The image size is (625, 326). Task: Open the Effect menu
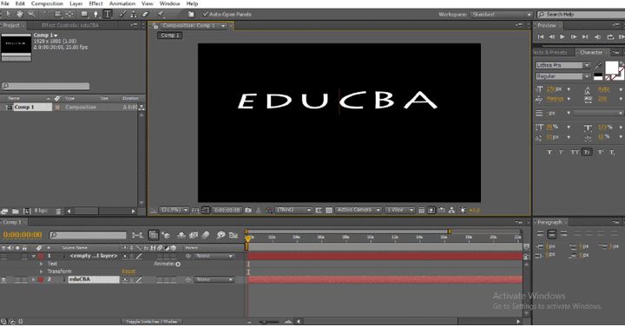point(95,3)
